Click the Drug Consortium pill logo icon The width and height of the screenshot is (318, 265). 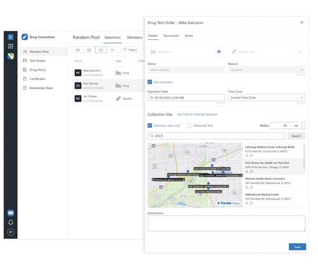pos(25,37)
